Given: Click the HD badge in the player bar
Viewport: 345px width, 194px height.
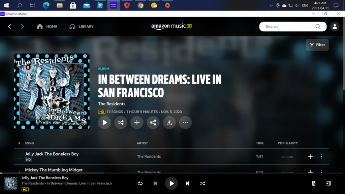Looking at the screenshot, I should [x=25, y=189].
